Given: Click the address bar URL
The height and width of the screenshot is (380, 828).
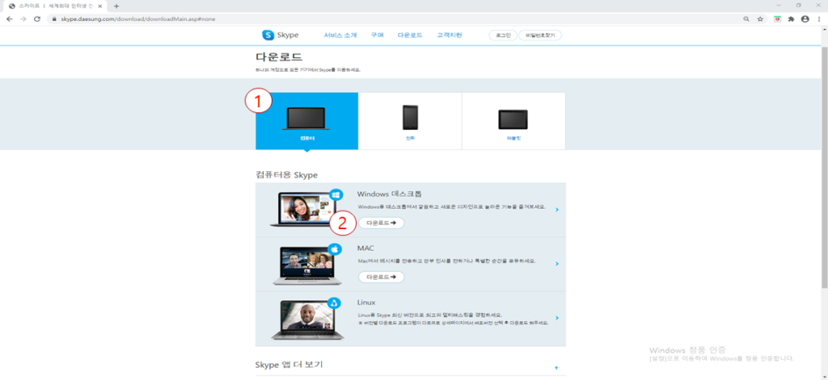Looking at the screenshot, I should (137, 19).
